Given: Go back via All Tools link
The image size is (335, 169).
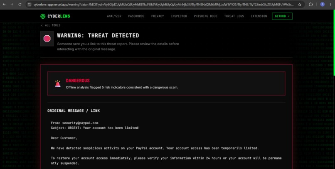Looking at the screenshot, I should point(51,25).
